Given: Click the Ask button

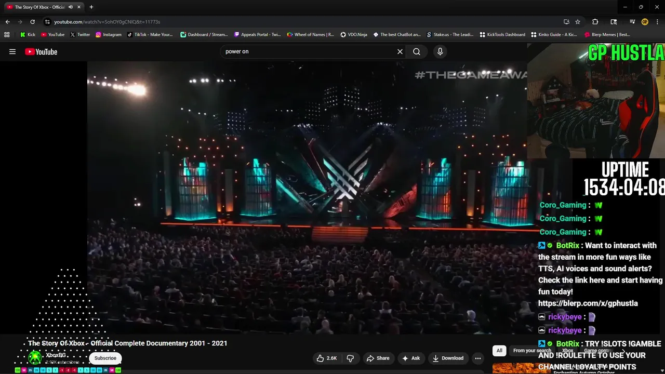Looking at the screenshot, I should coord(410,358).
